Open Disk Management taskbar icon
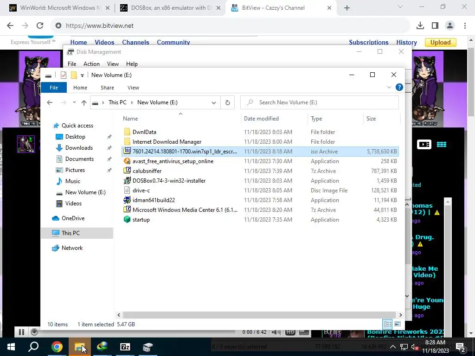 [x=148, y=347]
